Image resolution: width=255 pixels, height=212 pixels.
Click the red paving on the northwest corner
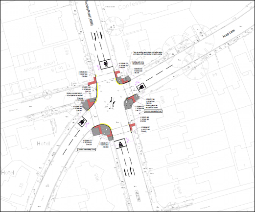click(x=92, y=82)
